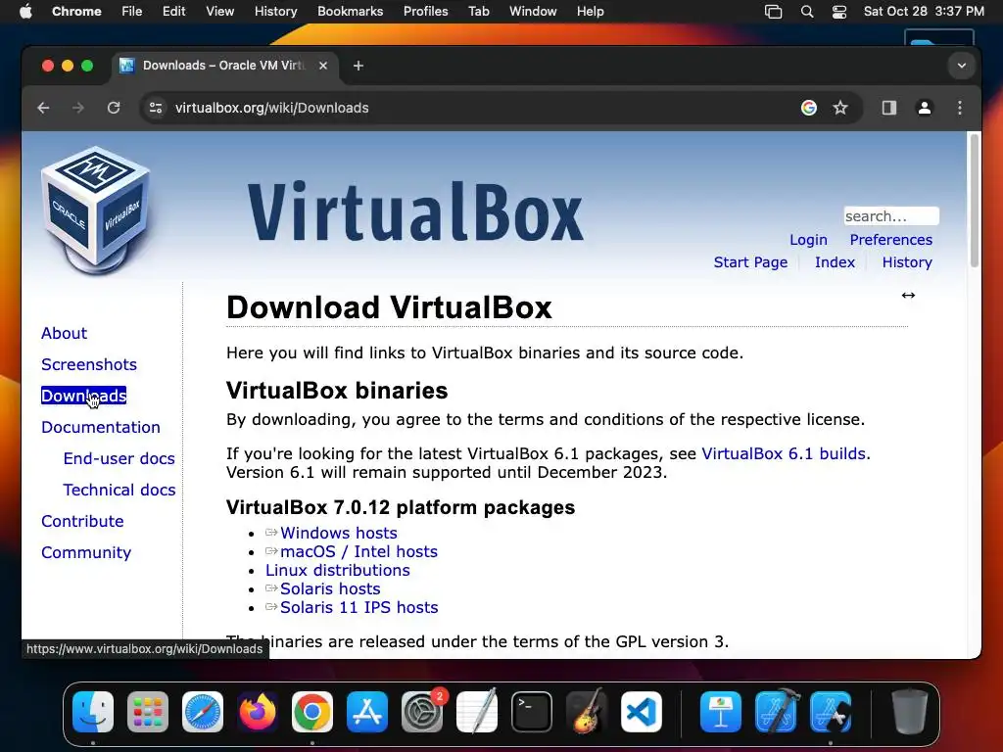Open the Chrome app menu in the menu bar

click(76, 12)
